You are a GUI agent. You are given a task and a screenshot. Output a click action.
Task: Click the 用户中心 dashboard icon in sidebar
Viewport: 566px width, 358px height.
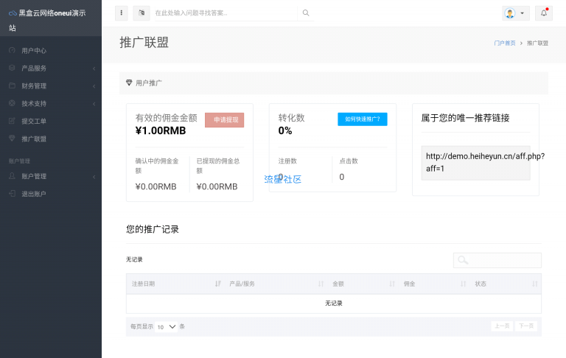tap(12, 51)
